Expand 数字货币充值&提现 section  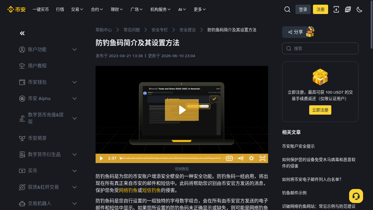[75, 118]
